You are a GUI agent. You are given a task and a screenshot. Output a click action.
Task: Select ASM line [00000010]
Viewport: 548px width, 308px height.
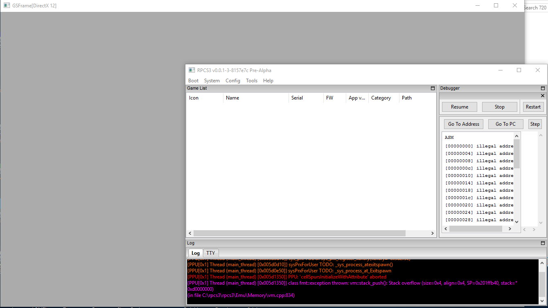[479, 176]
